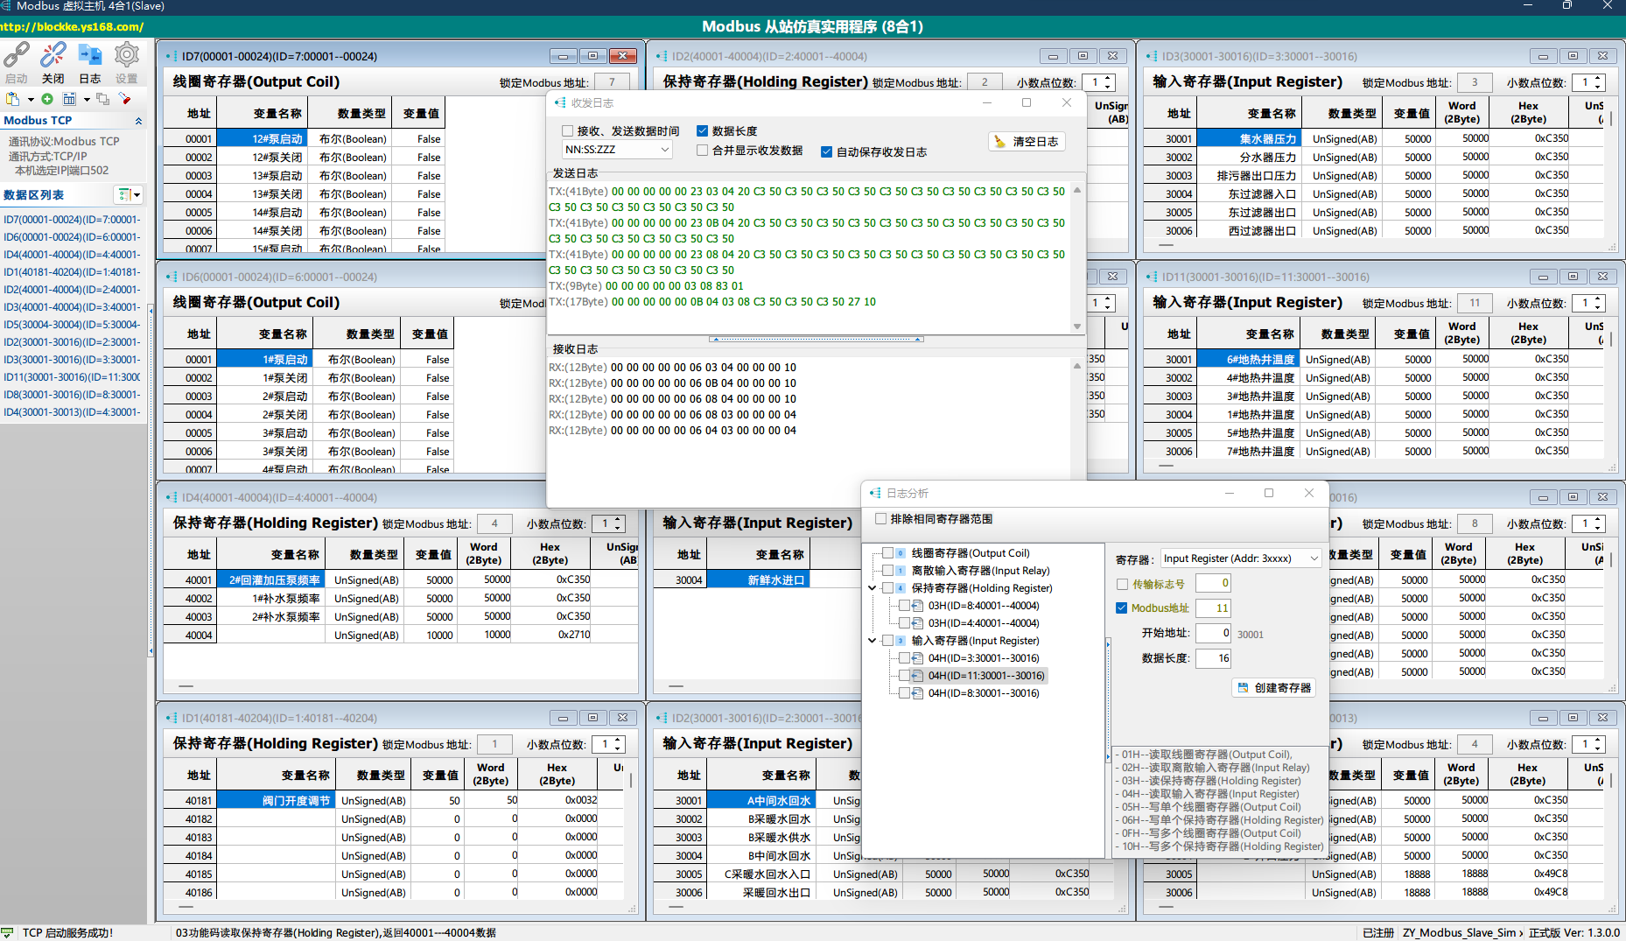Click the green plus add icon
1626x941 pixels.
[47, 99]
